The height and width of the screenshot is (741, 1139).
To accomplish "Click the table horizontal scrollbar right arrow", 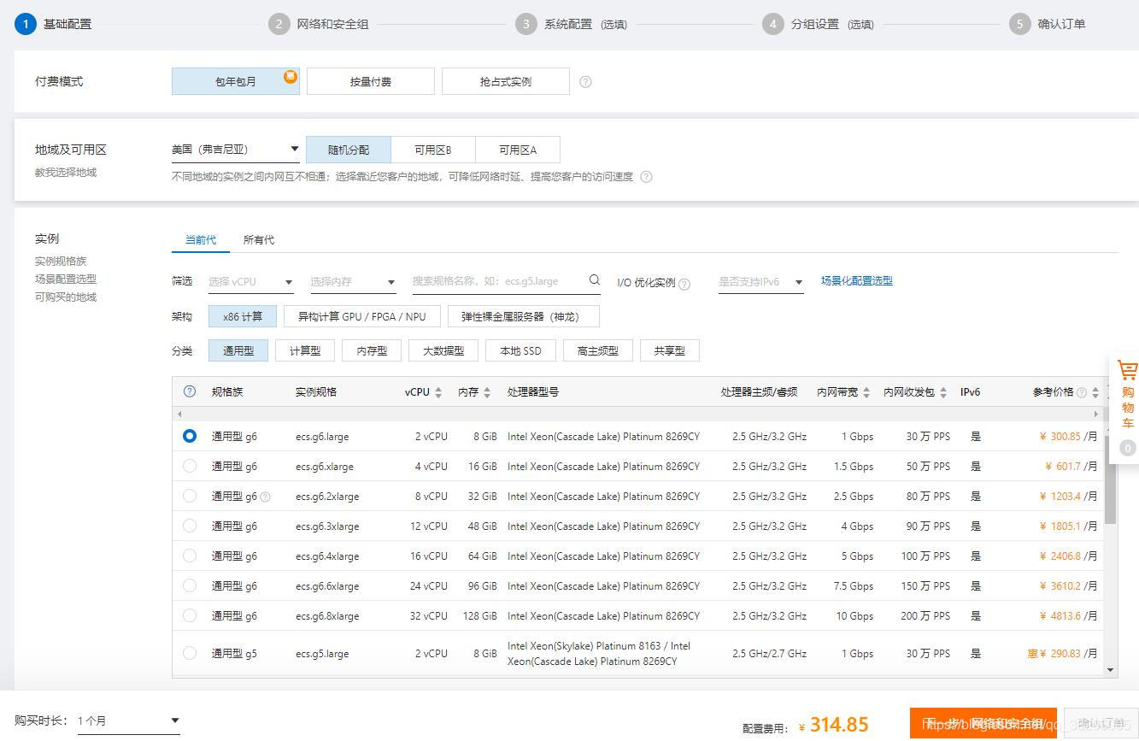I will [x=1096, y=414].
